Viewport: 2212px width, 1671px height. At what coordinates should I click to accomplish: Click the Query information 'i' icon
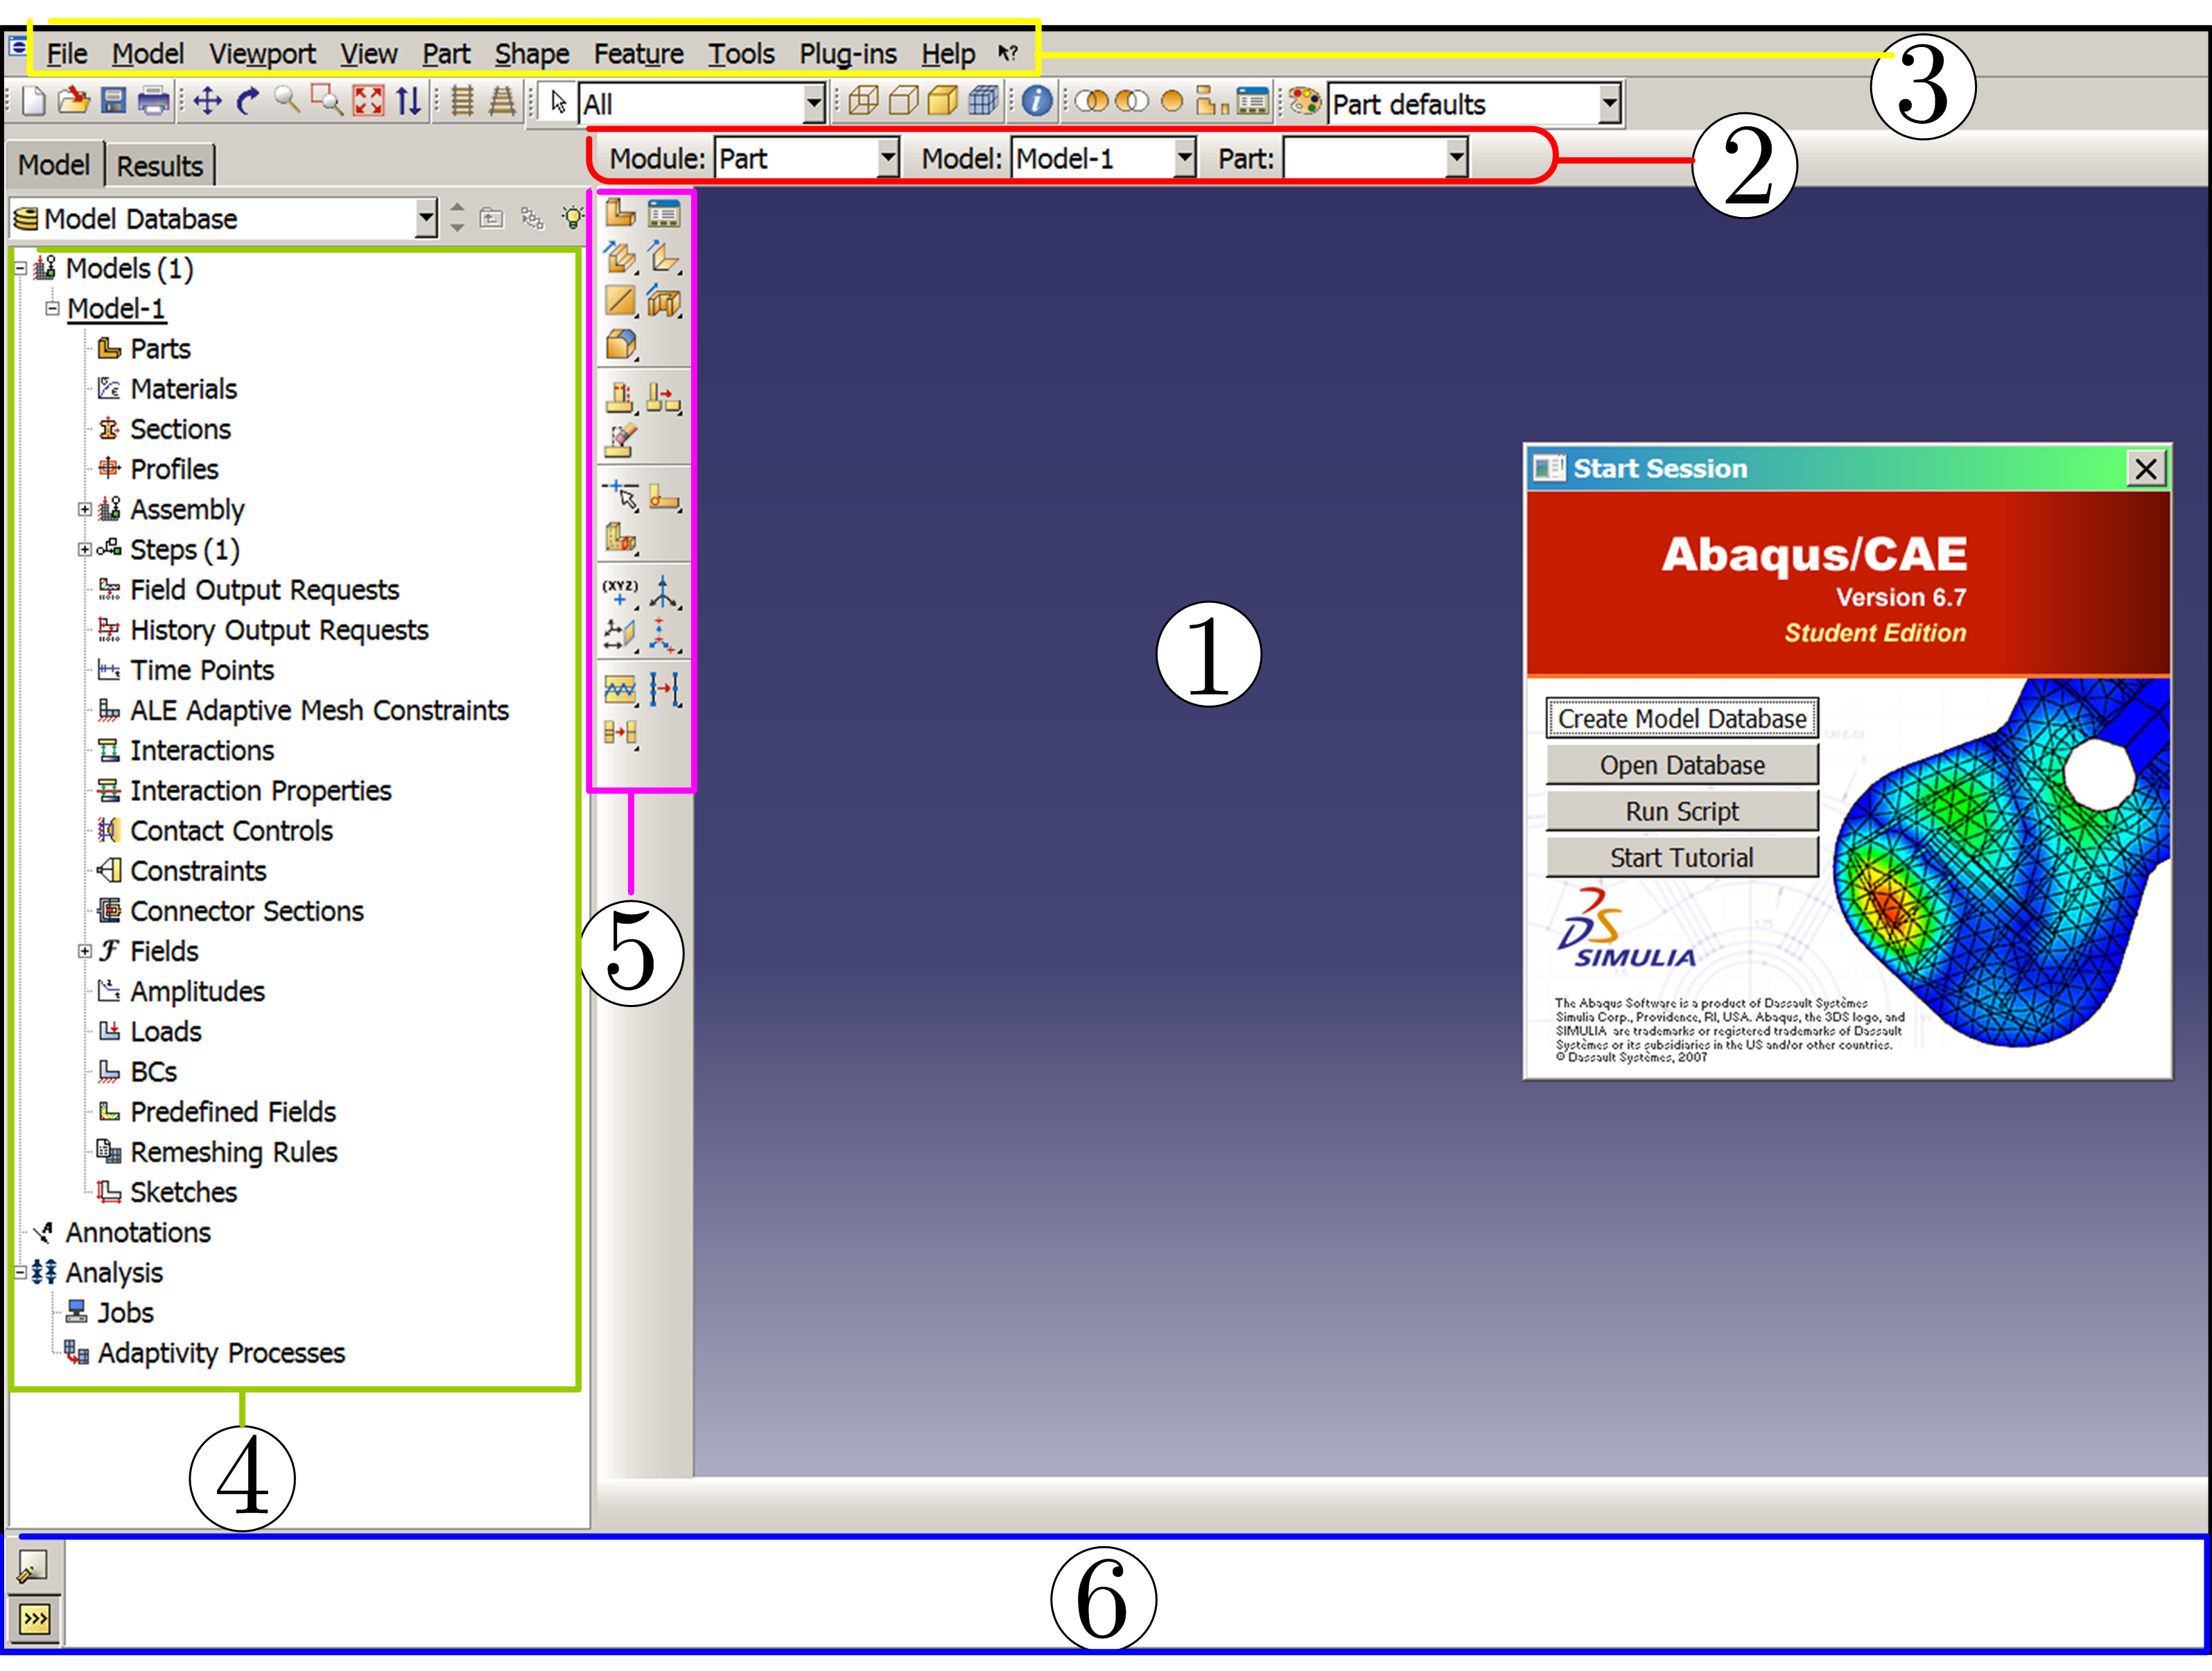(x=1037, y=101)
